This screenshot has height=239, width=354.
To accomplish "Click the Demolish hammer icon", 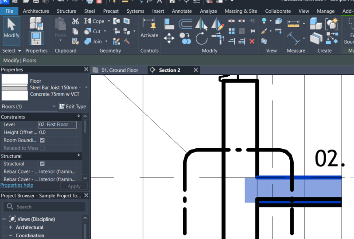I will pyautogui.click(x=127, y=41).
